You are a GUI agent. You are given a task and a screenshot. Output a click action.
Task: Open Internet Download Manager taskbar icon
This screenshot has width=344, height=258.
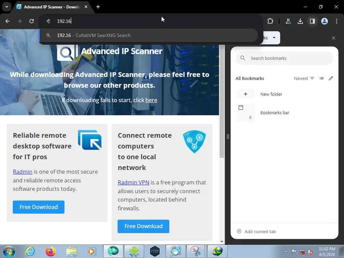(217, 251)
